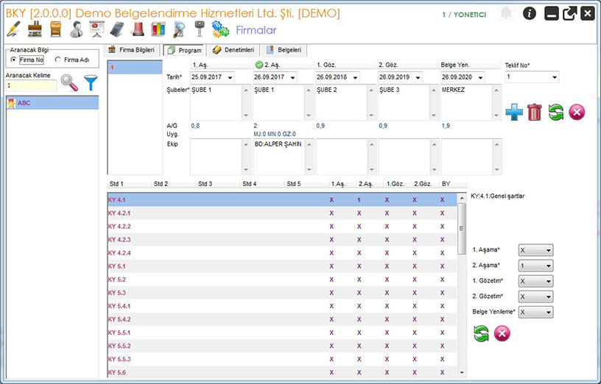Open the presentation chart board icon
This screenshot has width=601, height=384.
pos(96,29)
